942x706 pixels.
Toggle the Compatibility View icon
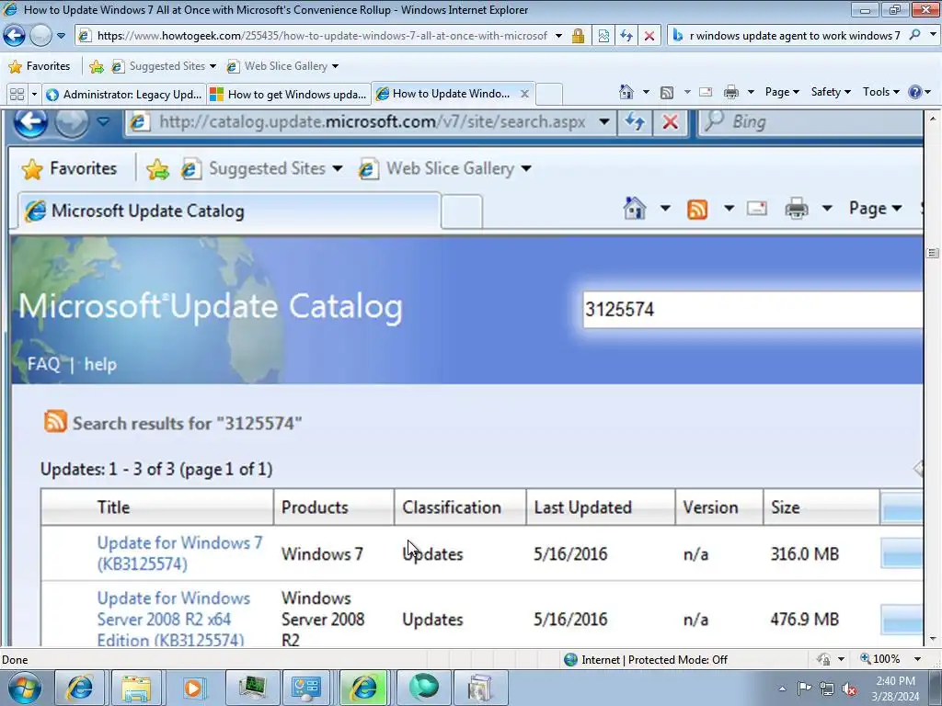point(603,36)
